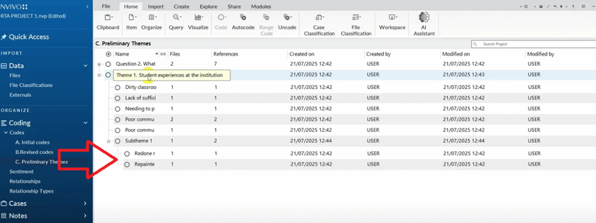Expand the Question 2 tree node
Screen dimensions: 596x223
tap(100, 64)
